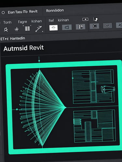Screen dimensions: 122x162
Task: Select the Itef label
Action: tap(51, 20)
